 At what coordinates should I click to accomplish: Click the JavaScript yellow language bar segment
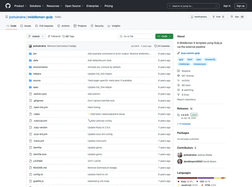[218, 178]
